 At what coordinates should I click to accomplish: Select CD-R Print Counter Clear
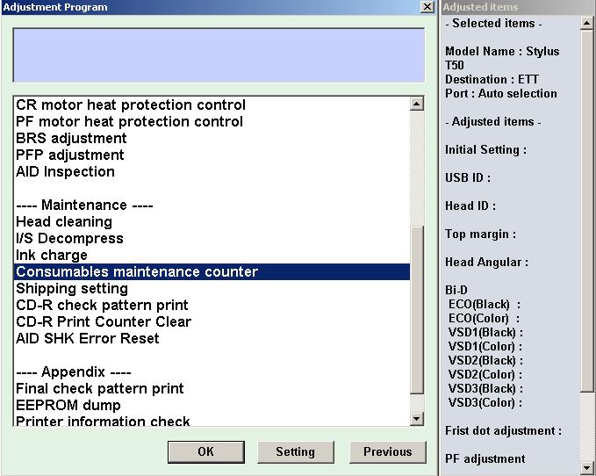point(104,322)
